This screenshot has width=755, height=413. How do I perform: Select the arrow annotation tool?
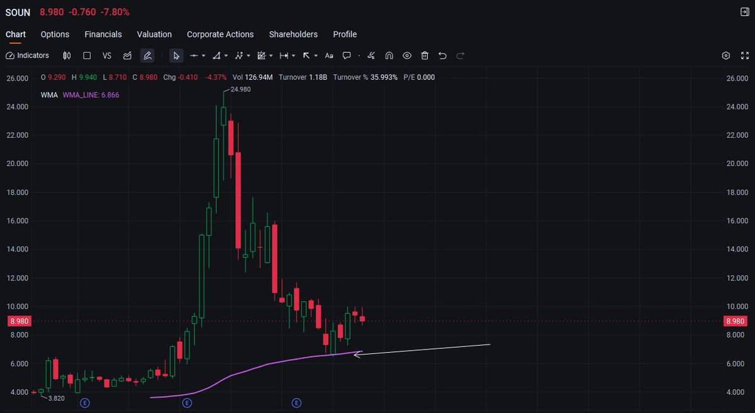point(306,55)
